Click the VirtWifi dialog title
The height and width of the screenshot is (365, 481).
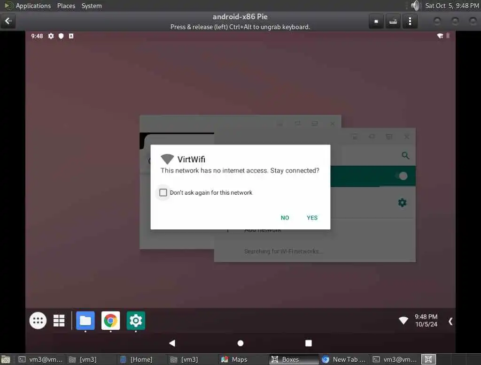pos(191,160)
